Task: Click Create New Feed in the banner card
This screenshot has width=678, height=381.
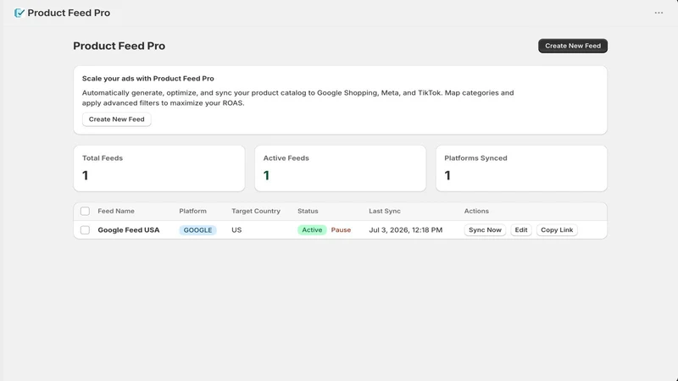Action: coord(116,119)
